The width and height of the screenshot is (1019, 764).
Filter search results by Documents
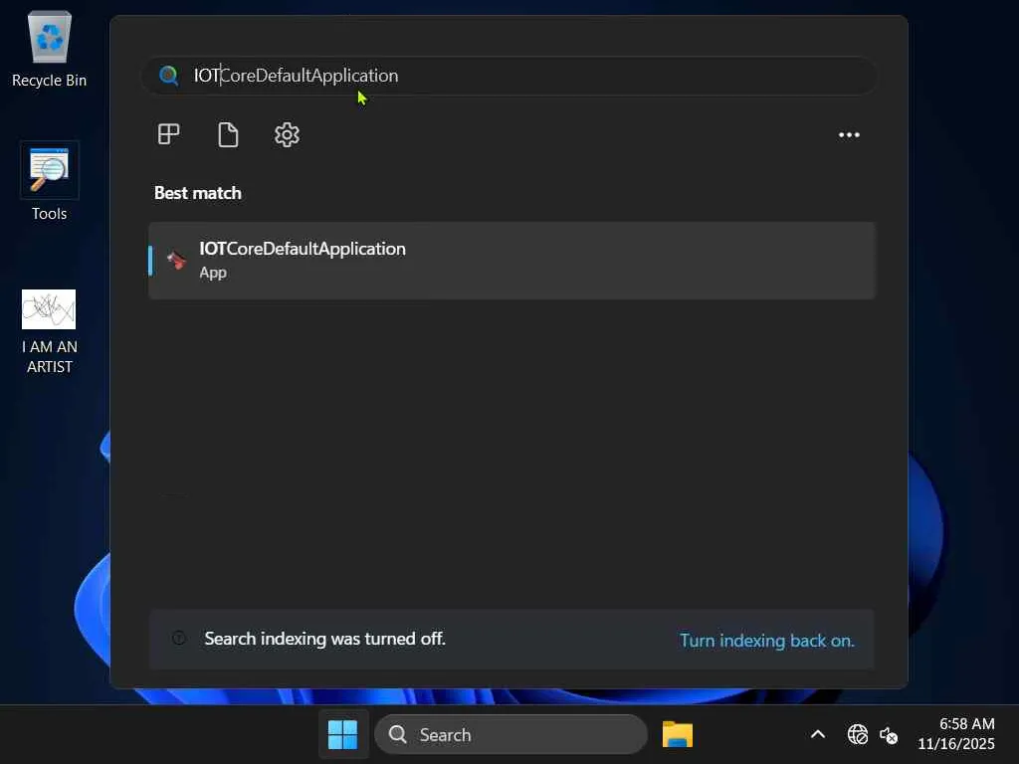[228, 134]
